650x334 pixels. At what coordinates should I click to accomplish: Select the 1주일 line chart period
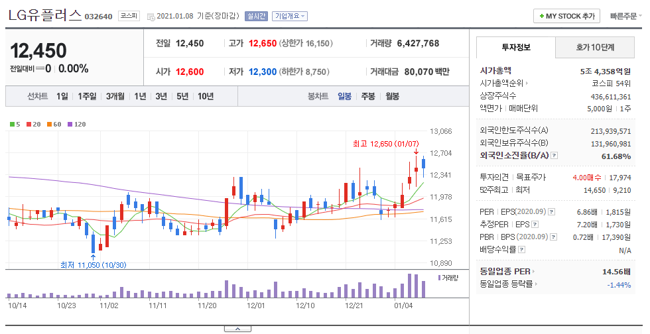[87, 96]
